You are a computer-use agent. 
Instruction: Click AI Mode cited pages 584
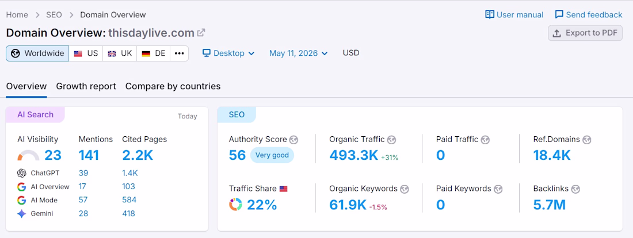point(129,199)
